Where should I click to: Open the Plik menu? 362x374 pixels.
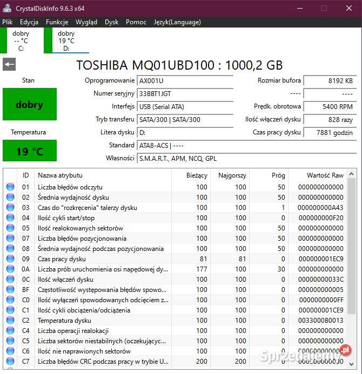pos(7,22)
